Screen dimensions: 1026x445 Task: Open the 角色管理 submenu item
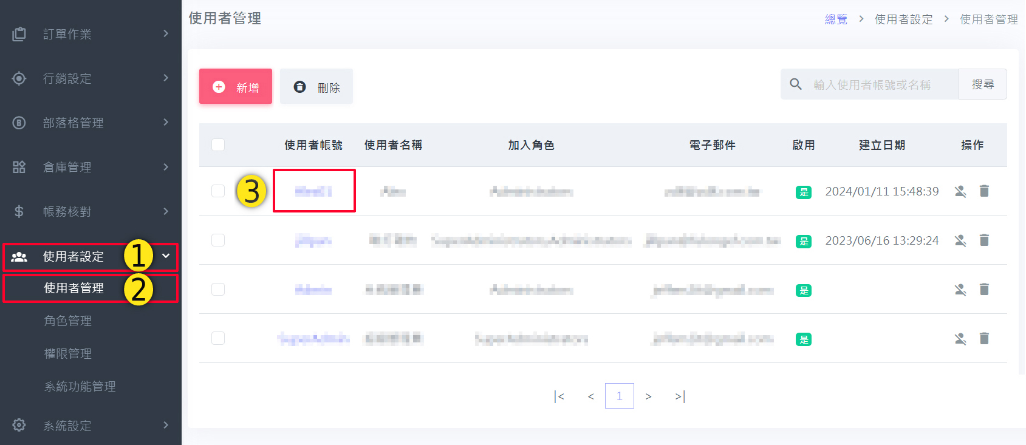coord(68,321)
